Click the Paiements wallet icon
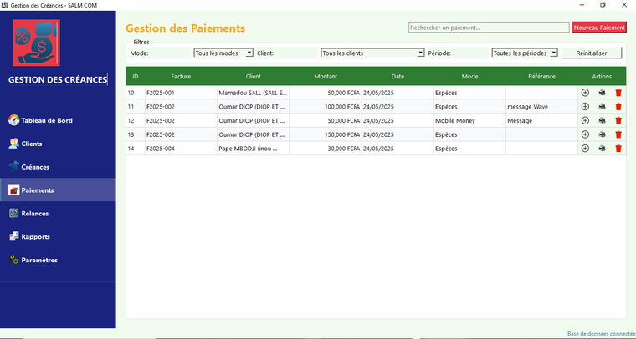The height and width of the screenshot is (339, 636). click(x=13, y=190)
